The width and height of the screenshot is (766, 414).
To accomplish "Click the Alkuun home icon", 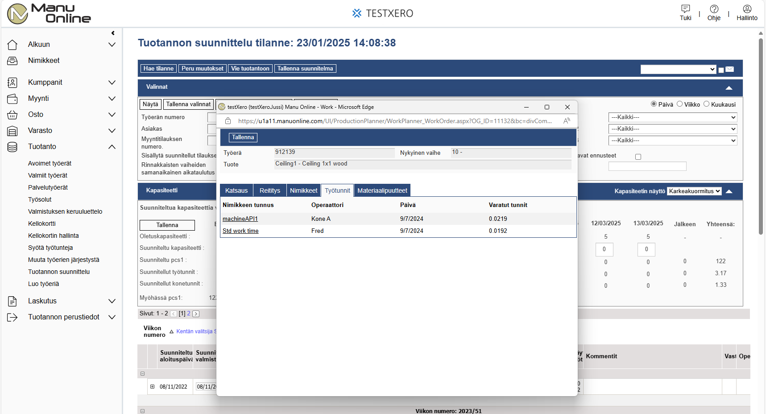I will pyautogui.click(x=12, y=45).
